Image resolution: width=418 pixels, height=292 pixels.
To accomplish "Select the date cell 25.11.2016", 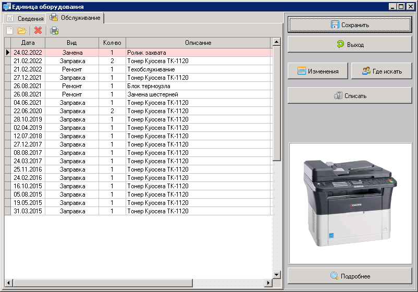I will click(x=28, y=169).
